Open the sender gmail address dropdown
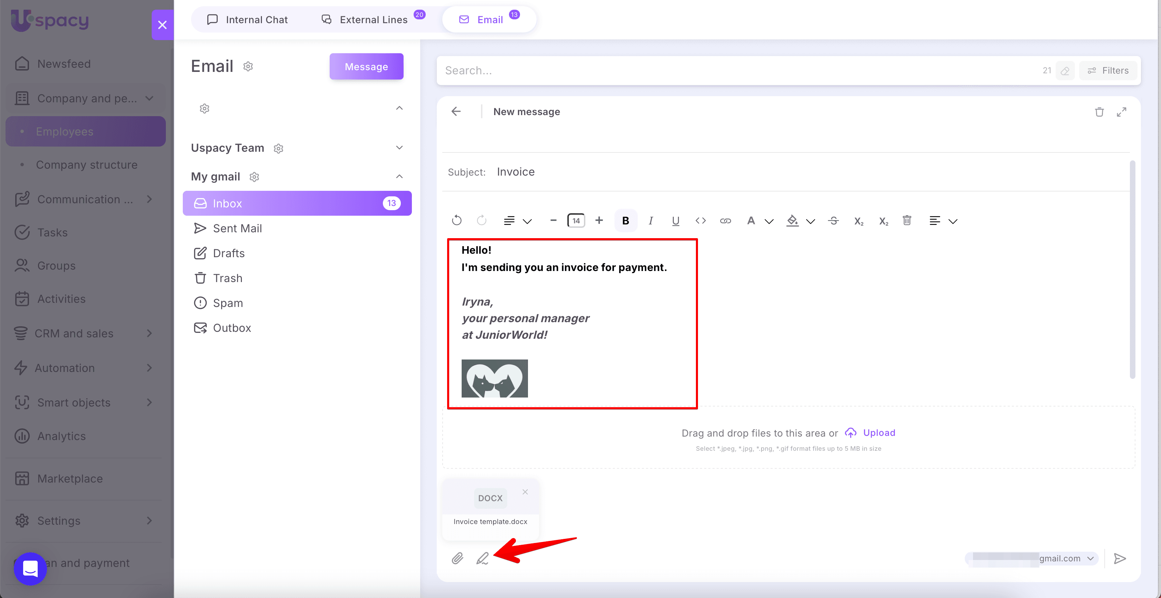This screenshot has height=598, width=1161. pos(1090,558)
